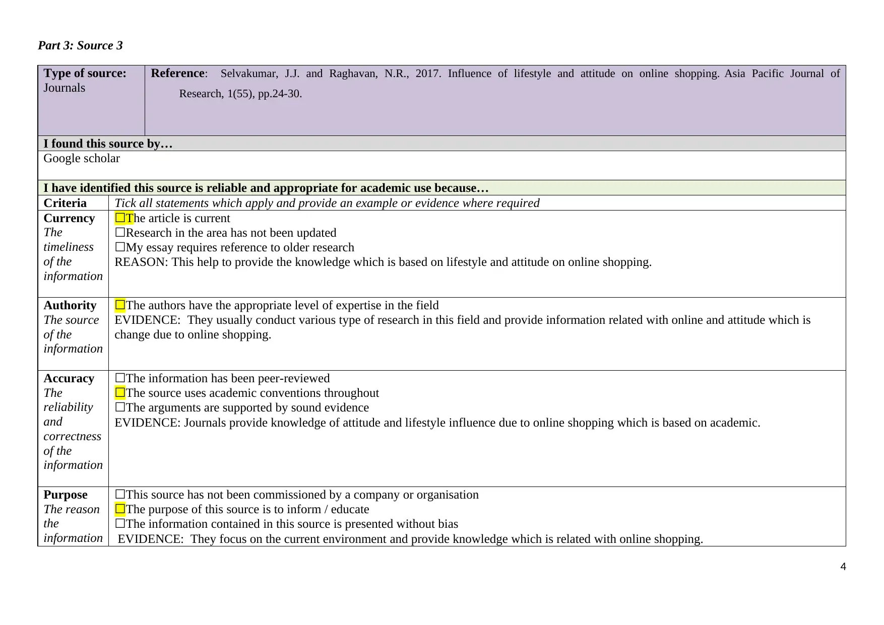Viewport: 884px width, 625px height.
Task: Click 'EVIDENCE: They usually conduct various type' line
Action: 463,320
